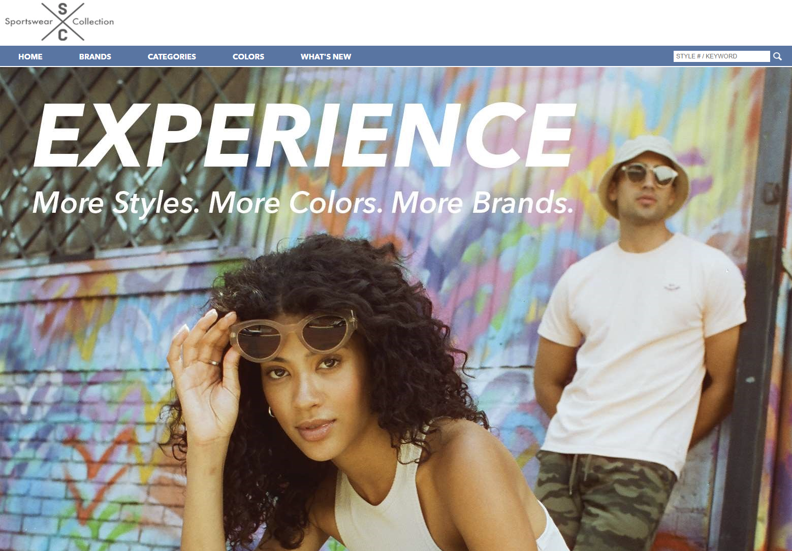Screen dimensions: 792x551
Task: Focus the STYLE # / KEYWORD search field
Action: tap(721, 56)
